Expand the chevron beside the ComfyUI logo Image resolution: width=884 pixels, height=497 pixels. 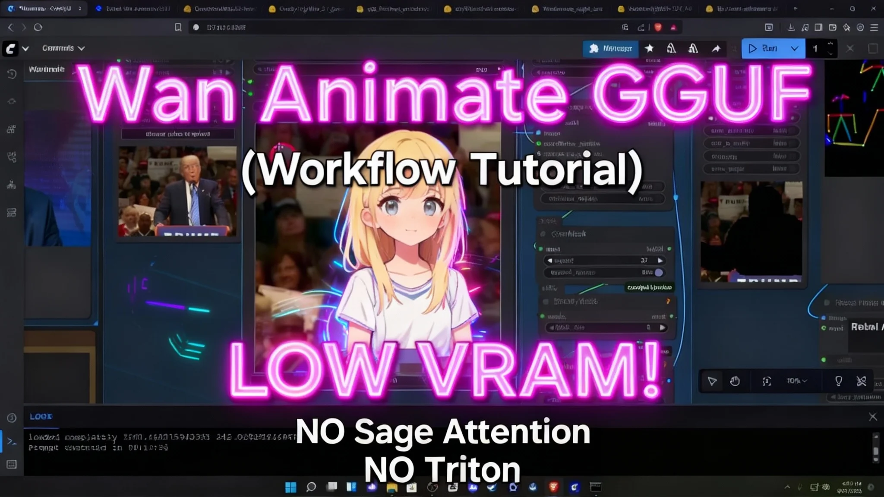click(x=25, y=48)
